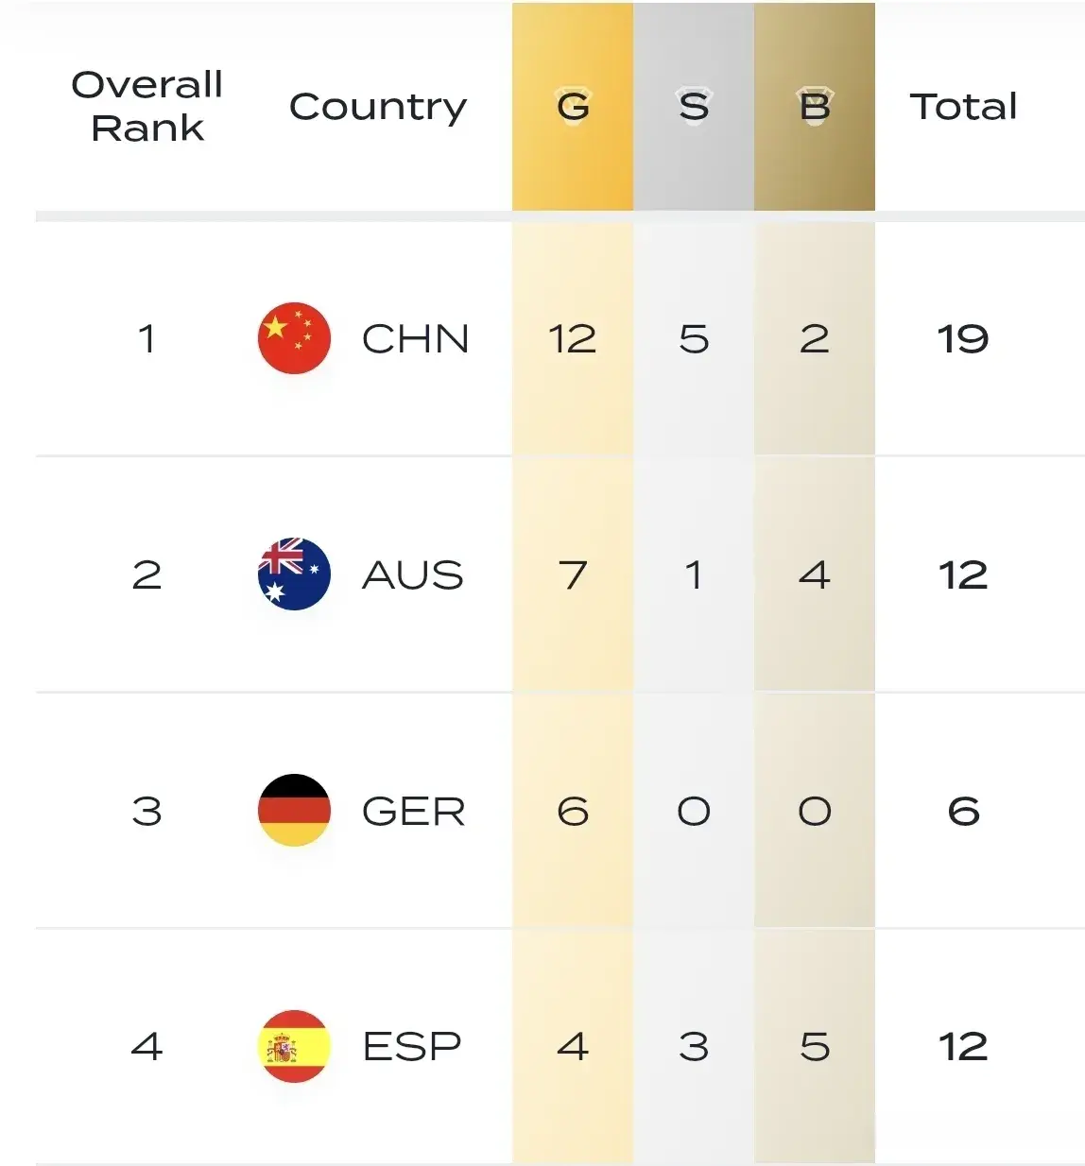This screenshot has width=1085, height=1166.
Task: Click the bronze medal B icon
Action: [815, 107]
